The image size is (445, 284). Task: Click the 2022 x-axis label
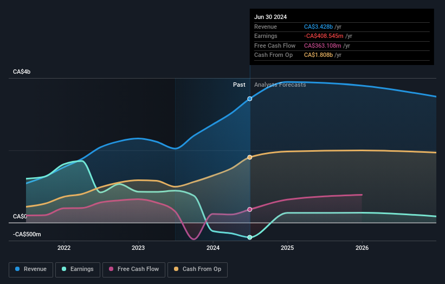click(x=64, y=248)
